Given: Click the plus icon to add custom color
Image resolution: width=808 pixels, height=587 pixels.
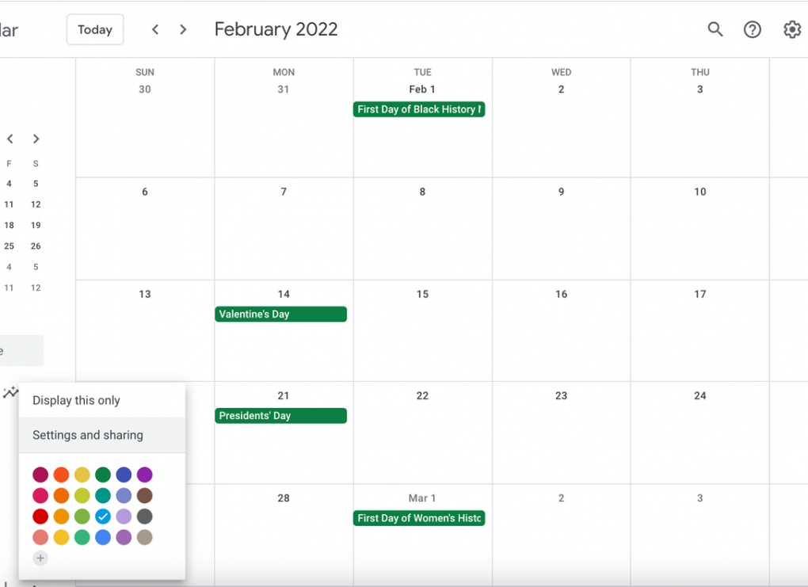Looking at the screenshot, I should 40,558.
